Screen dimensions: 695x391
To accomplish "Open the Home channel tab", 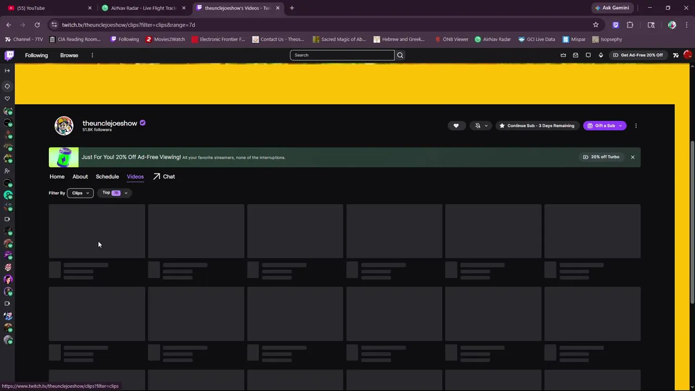I will tap(57, 176).
